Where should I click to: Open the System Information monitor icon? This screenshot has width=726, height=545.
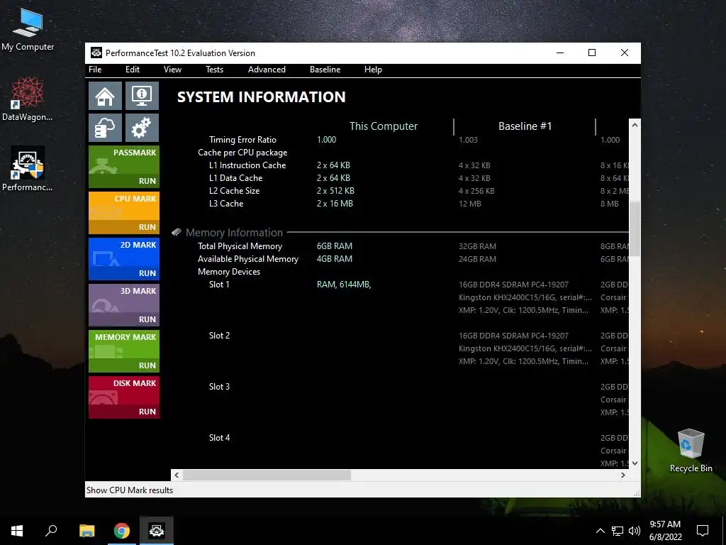[142, 96]
